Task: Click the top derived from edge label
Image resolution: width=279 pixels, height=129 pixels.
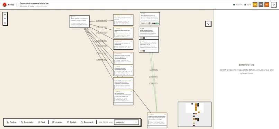Action: click(102, 21)
